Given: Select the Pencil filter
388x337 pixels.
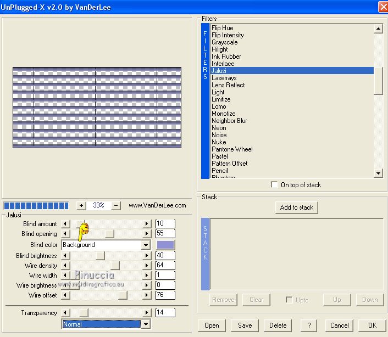Looking at the screenshot, I should pyautogui.click(x=292, y=171).
